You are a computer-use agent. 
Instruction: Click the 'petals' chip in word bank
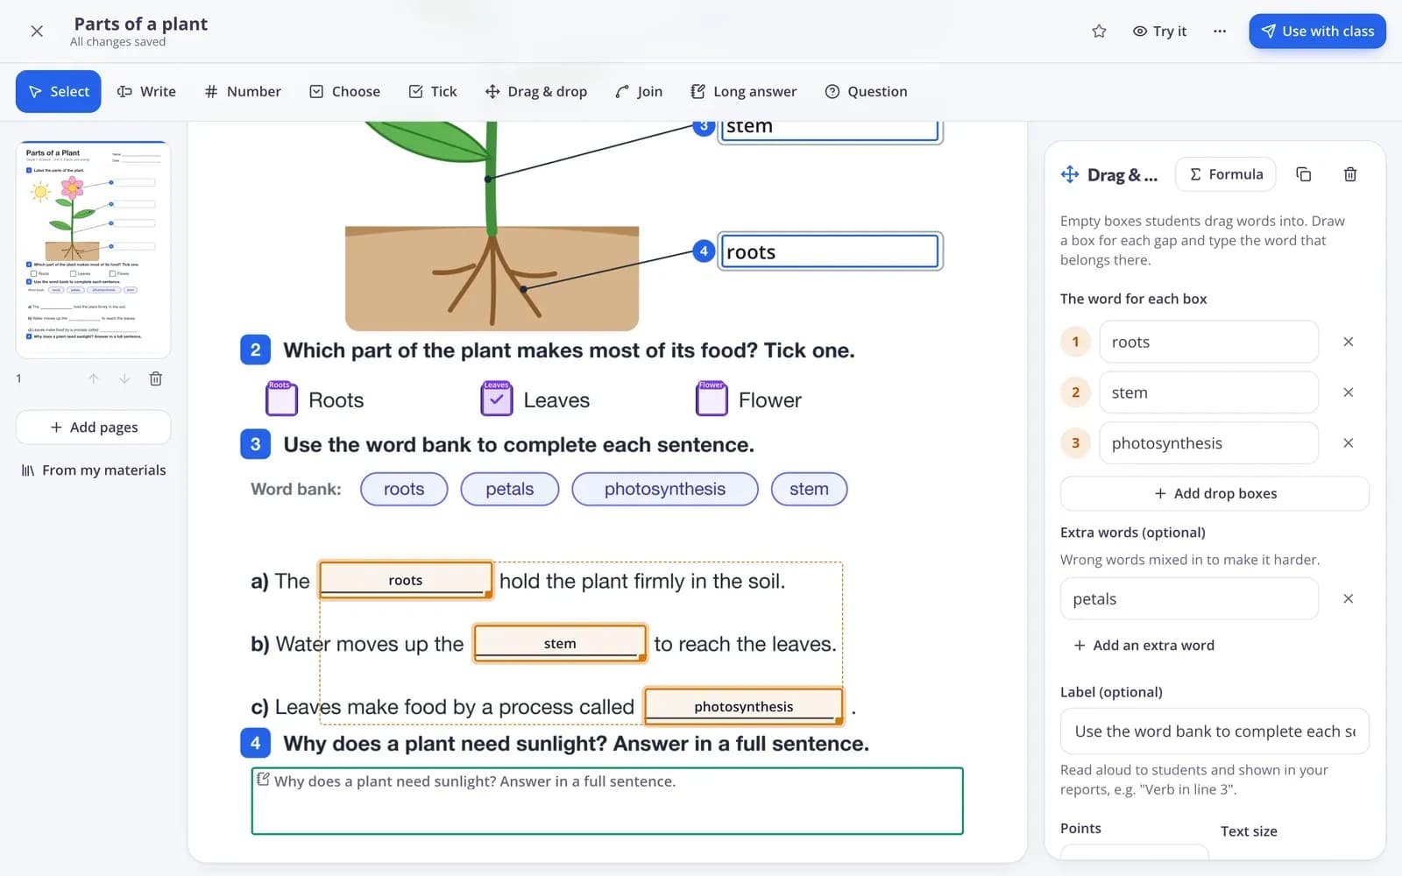click(510, 489)
